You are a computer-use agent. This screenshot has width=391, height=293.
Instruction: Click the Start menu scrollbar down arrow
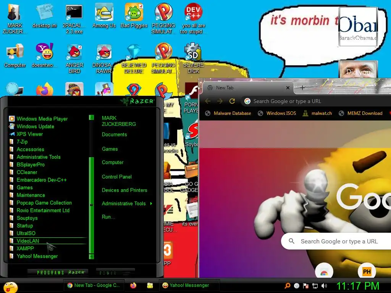[91, 256]
